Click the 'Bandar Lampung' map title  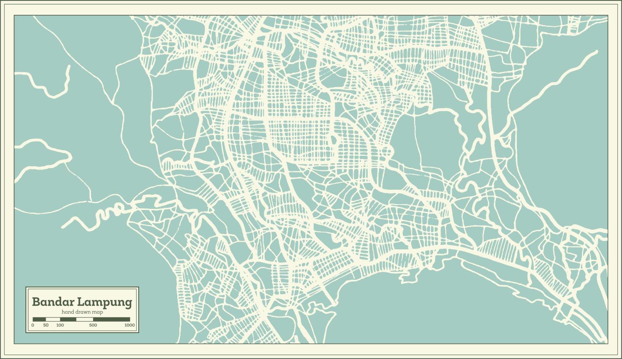click(82, 302)
